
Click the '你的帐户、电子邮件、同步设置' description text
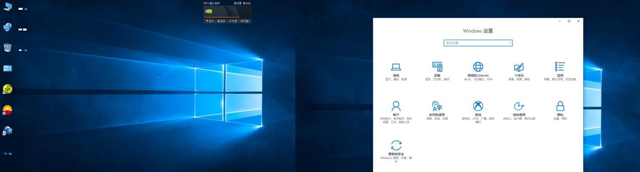coord(396,120)
